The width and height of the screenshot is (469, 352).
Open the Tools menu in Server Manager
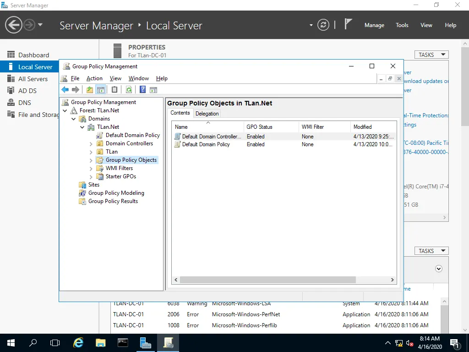(x=402, y=25)
